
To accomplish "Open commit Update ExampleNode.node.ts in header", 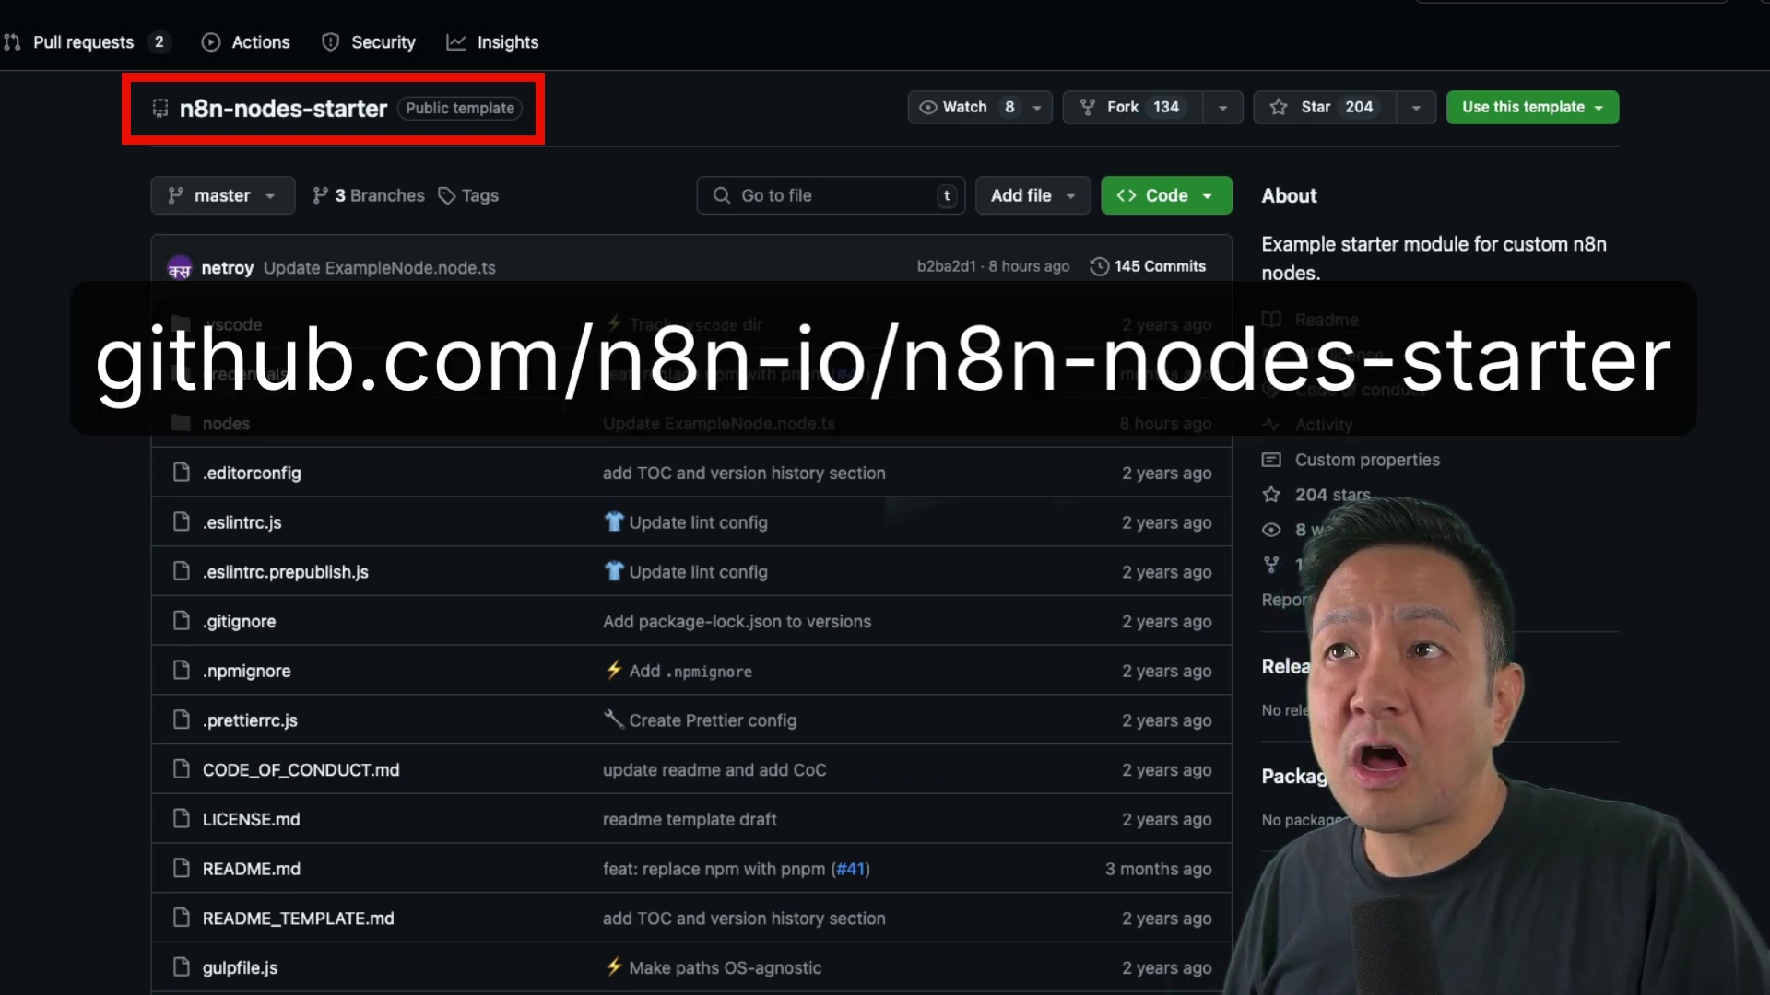I will [x=380, y=268].
